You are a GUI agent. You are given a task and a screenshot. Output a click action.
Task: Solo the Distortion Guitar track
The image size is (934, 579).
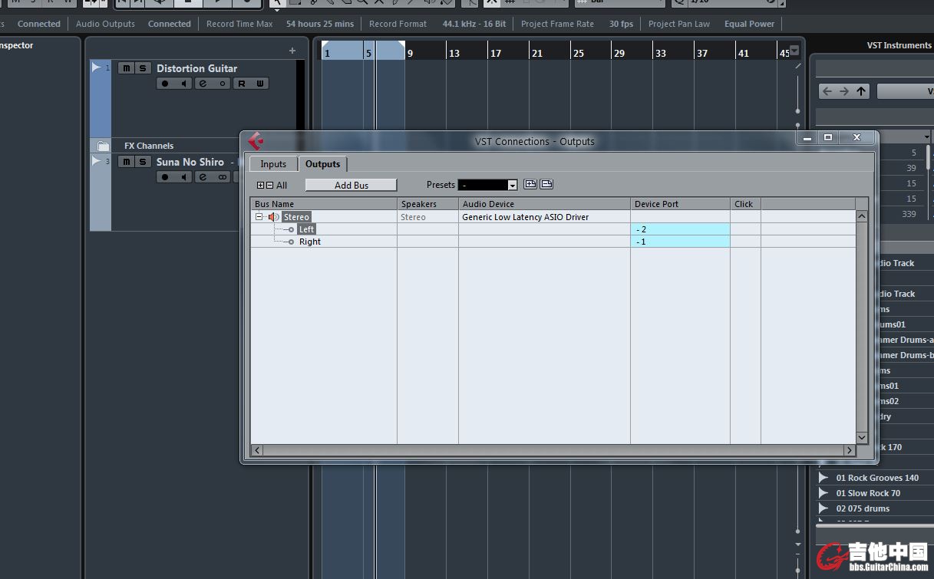pyautogui.click(x=143, y=68)
